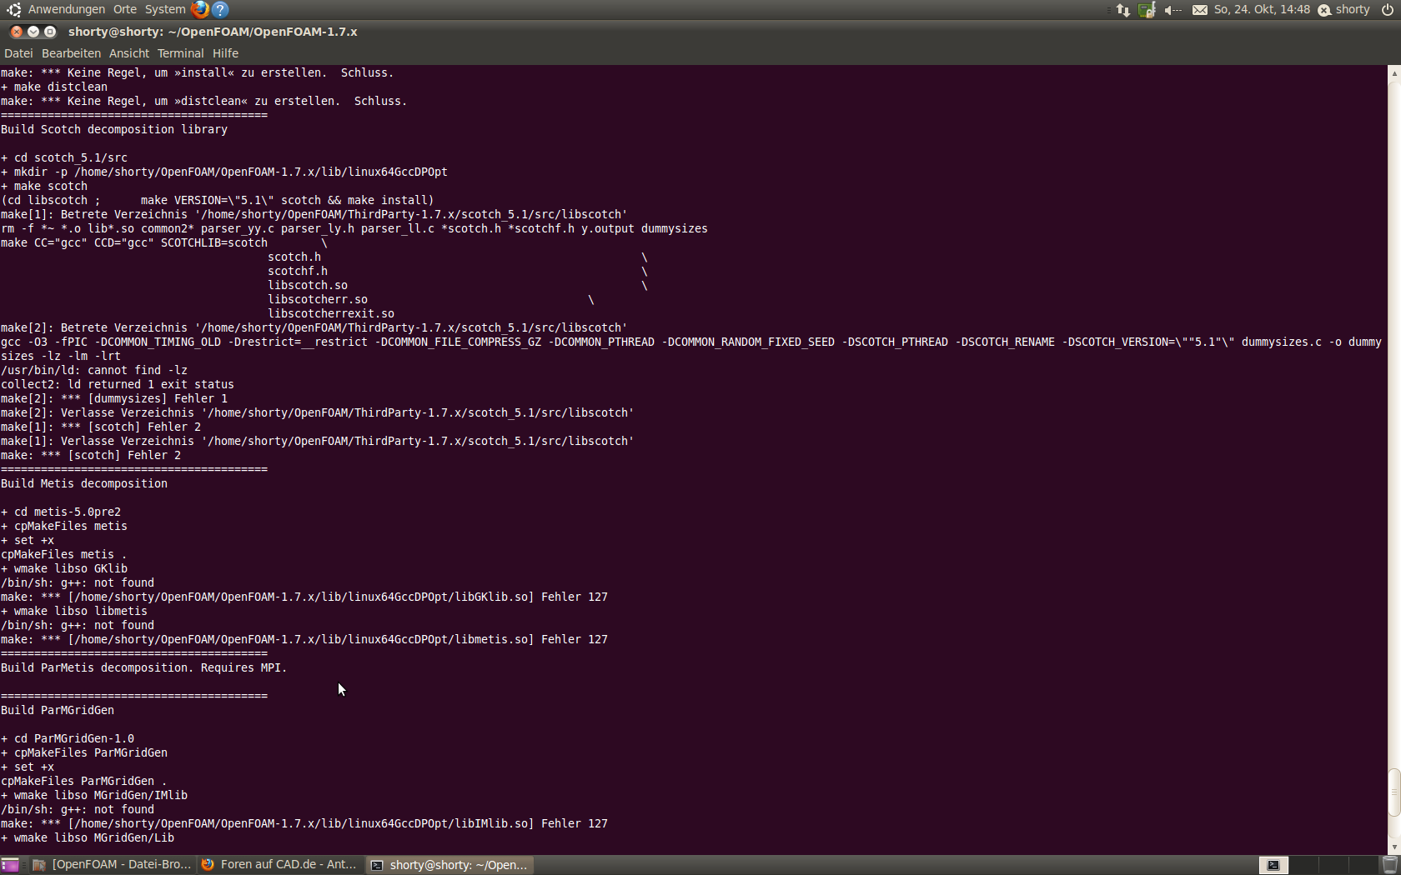Click the line '+ cd scotch_5.1/src'

[x=64, y=157]
